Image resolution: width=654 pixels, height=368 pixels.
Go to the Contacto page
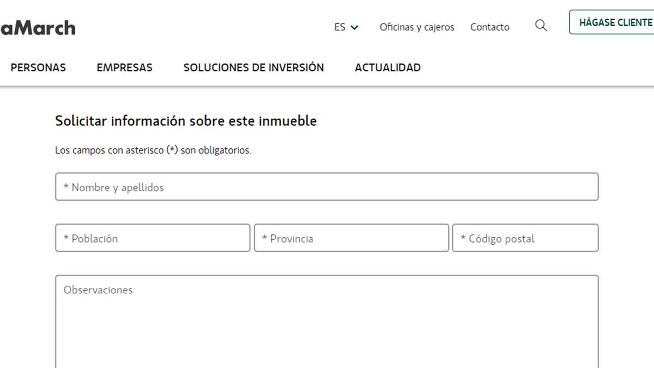tap(489, 27)
